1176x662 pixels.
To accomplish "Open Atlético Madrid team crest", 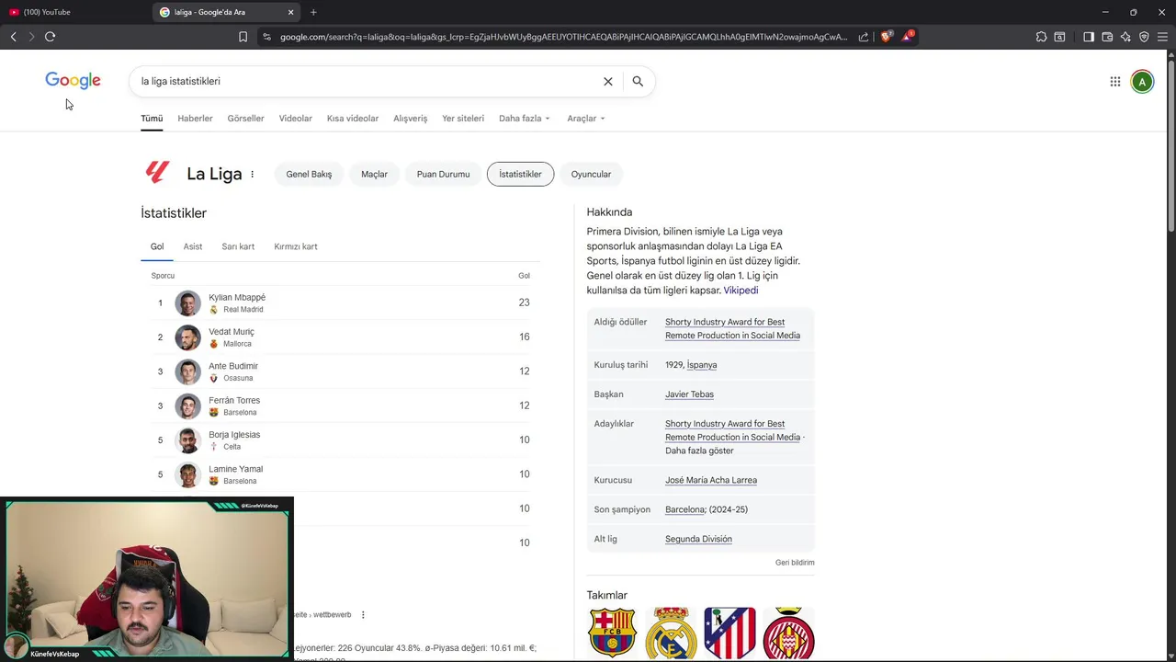I will click(x=729, y=633).
